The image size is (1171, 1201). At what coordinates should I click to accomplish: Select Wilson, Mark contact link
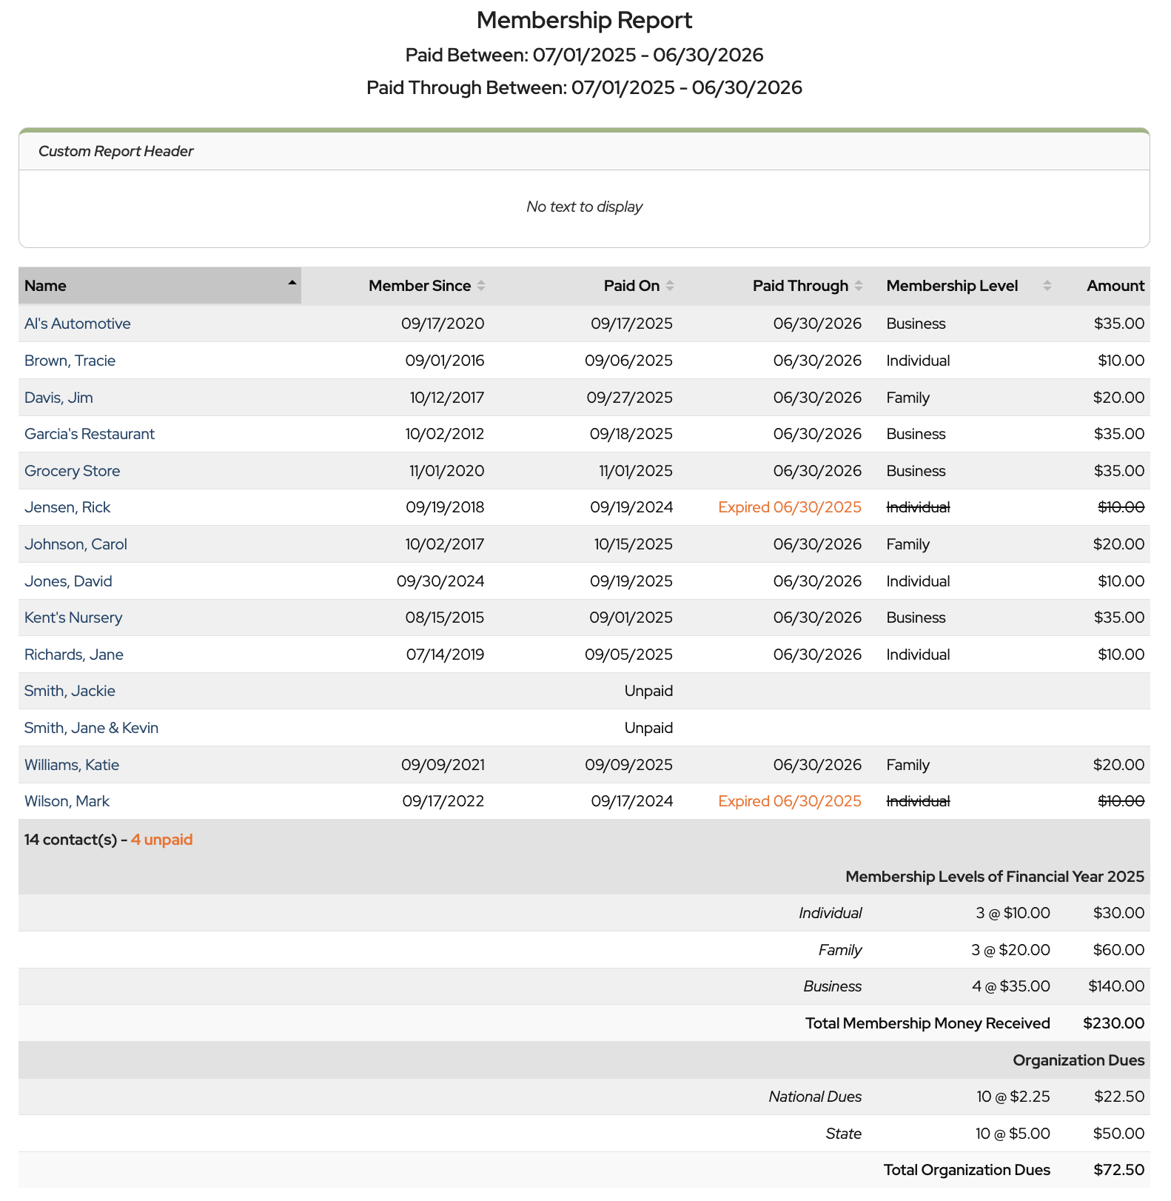point(67,801)
